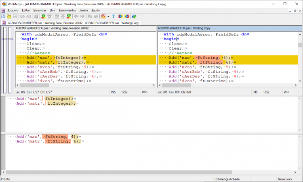
Task: Open Options with the wrench icon
Action: (103, 17)
